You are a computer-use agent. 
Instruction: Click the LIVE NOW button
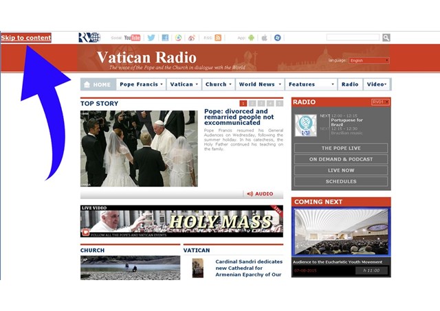click(x=341, y=170)
